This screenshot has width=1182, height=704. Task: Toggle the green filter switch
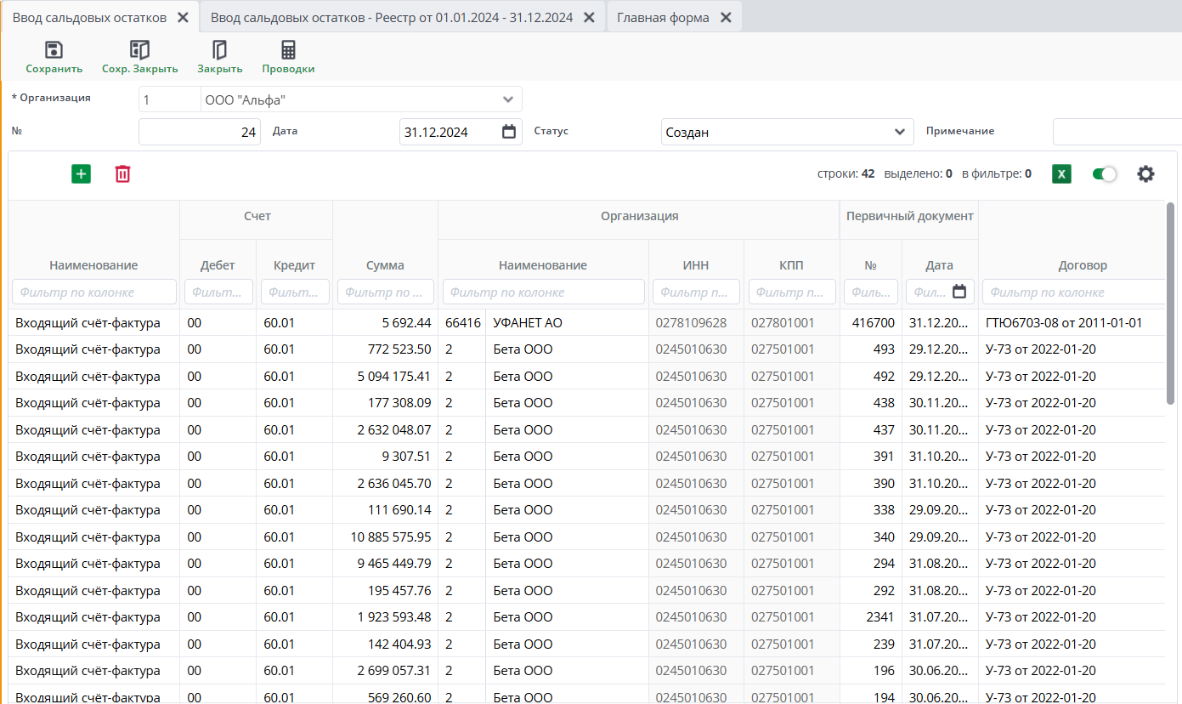click(1104, 174)
